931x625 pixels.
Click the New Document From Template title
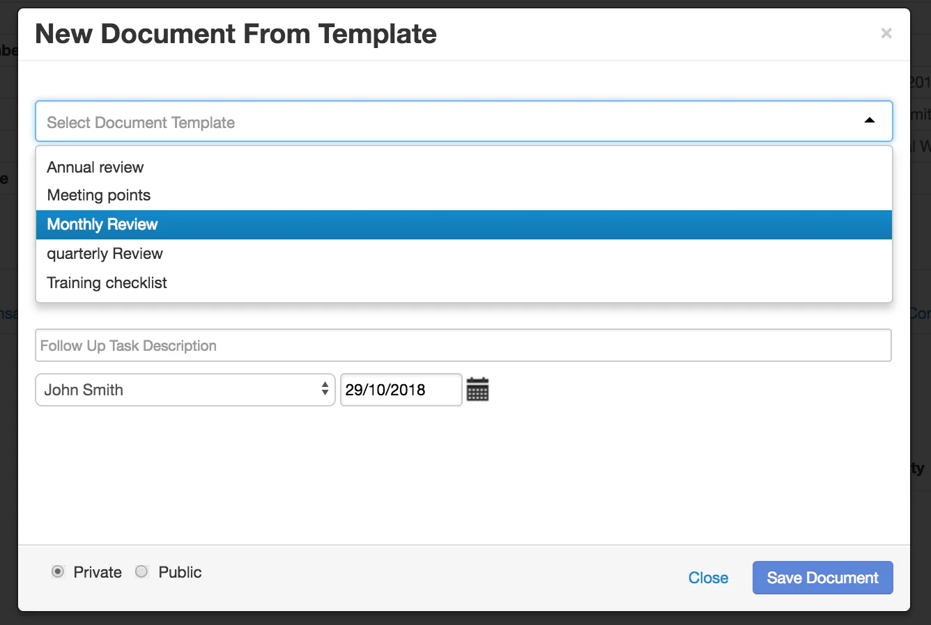[x=236, y=33]
